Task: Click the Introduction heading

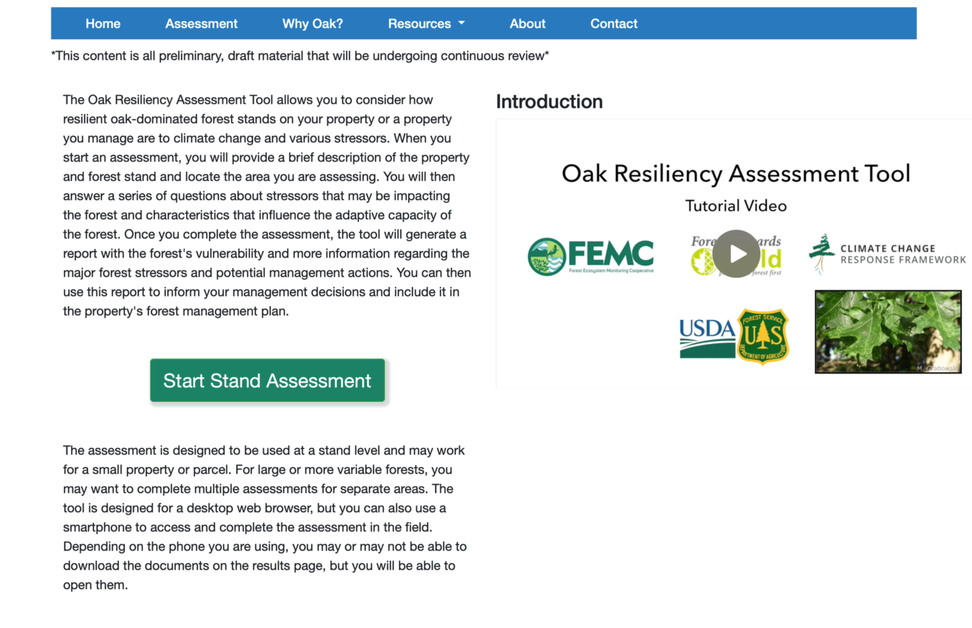Action: tap(549, 102)
